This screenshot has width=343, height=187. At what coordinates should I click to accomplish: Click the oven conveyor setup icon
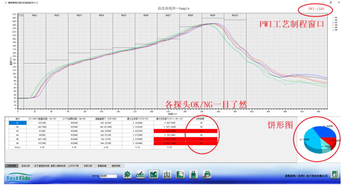[140, 175]
